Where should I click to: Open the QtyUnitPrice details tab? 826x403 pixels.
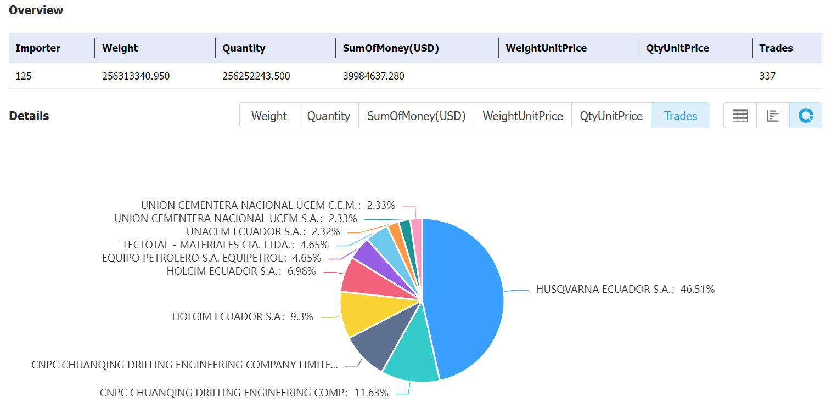(x=611, y=116)
